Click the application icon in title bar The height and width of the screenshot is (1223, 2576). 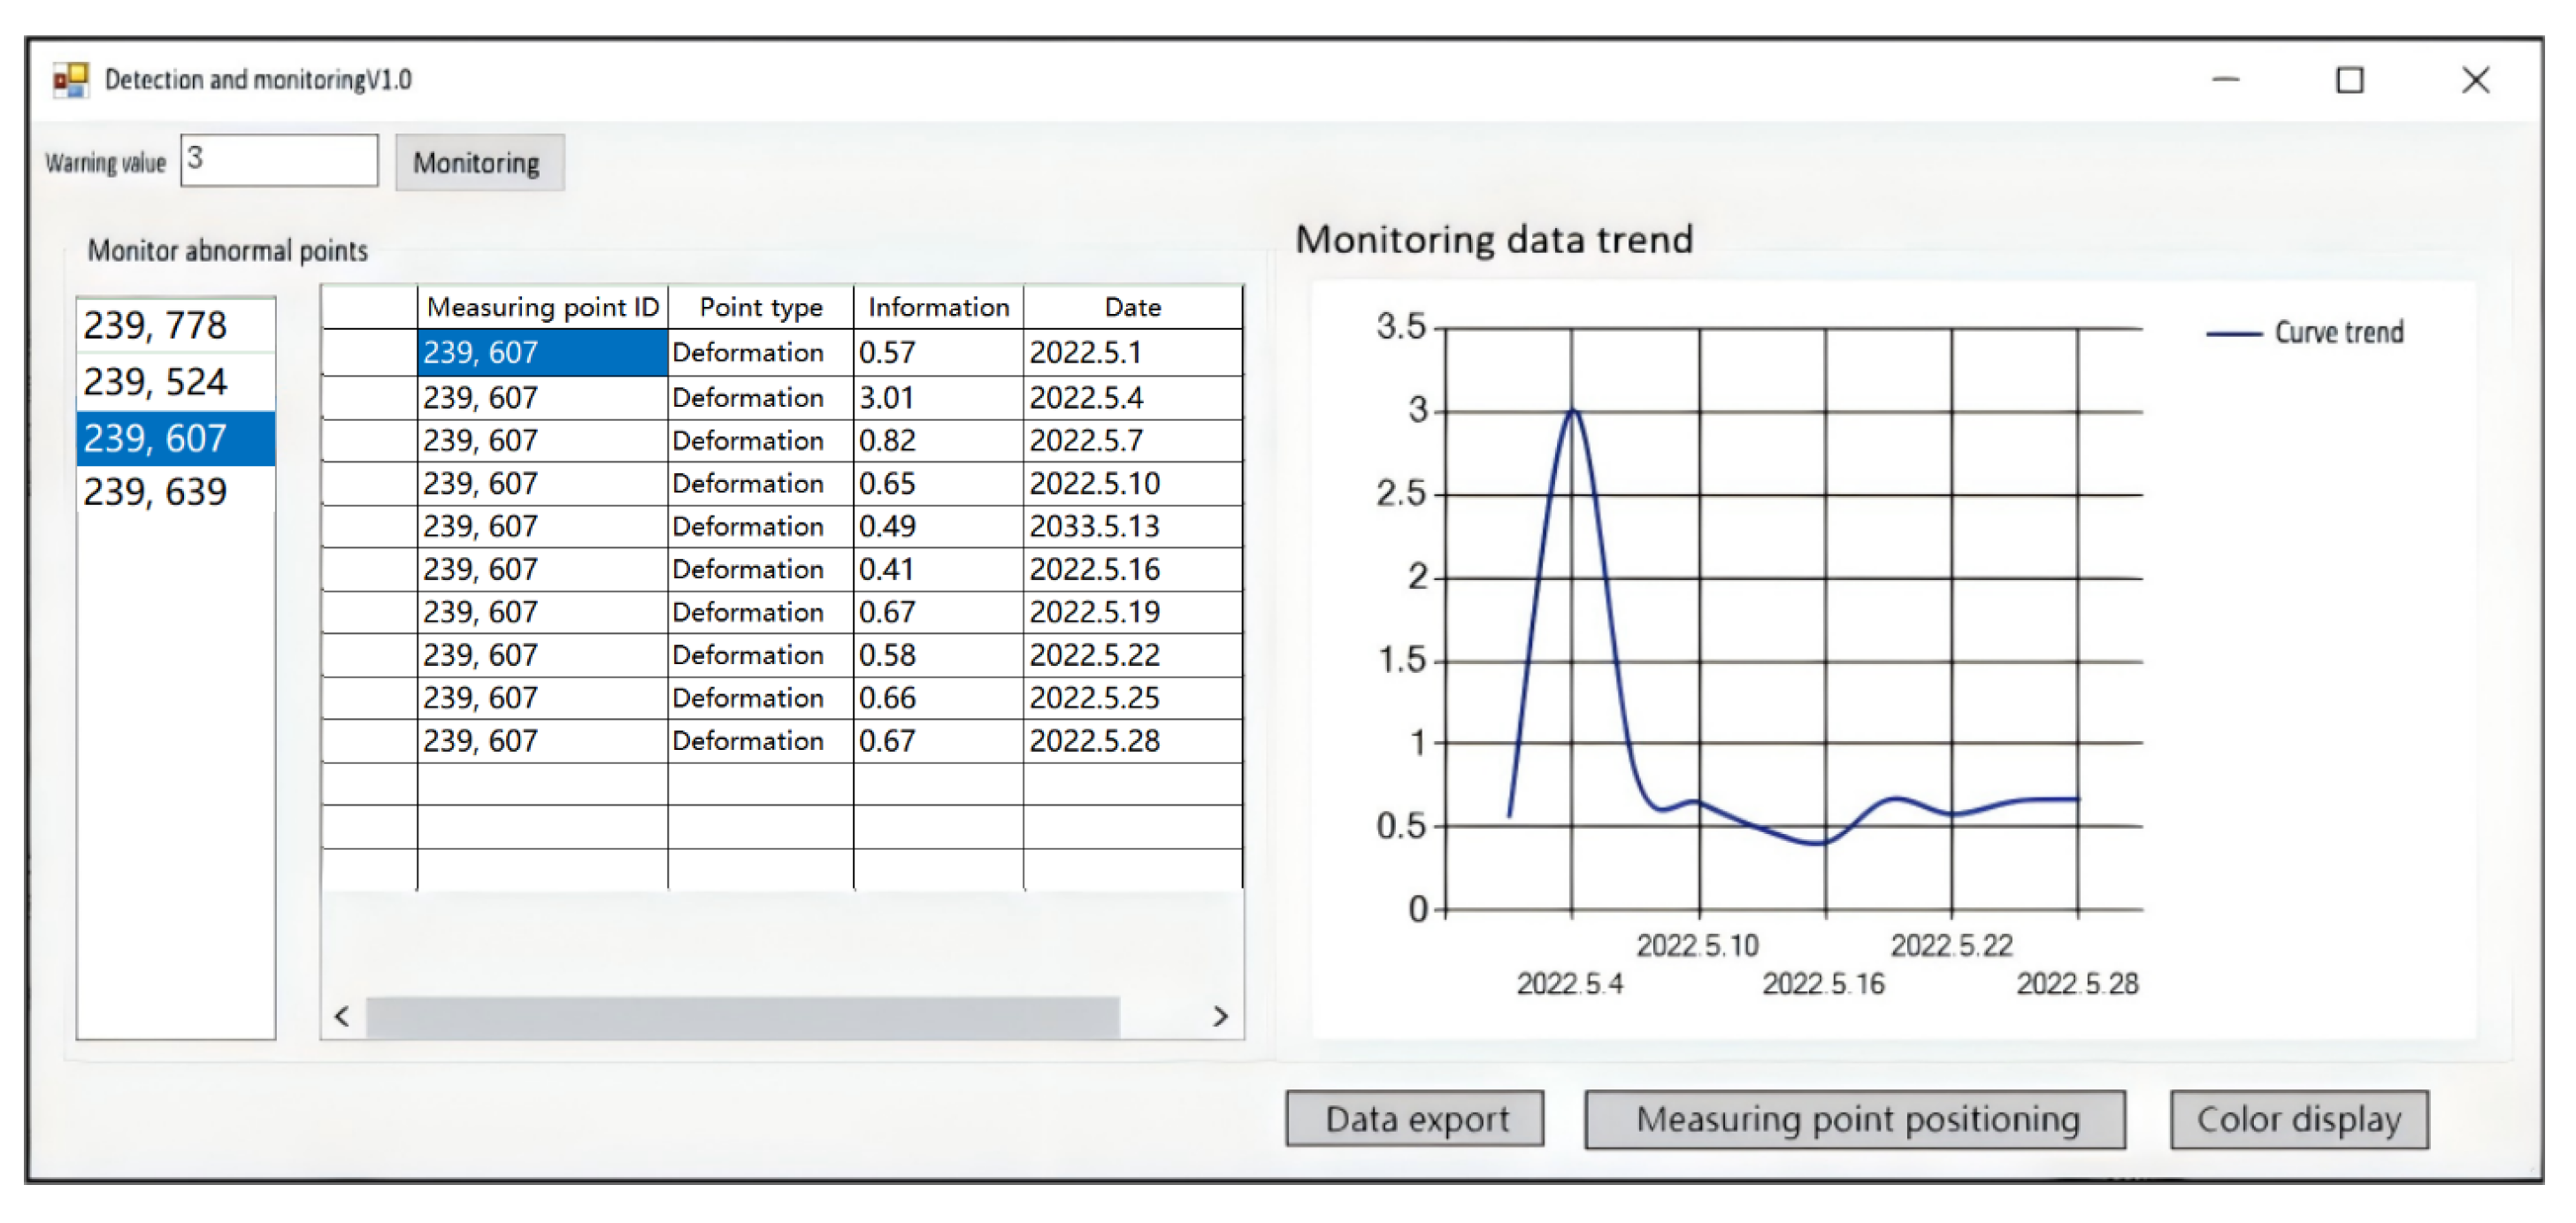pyautogui.click(x=71, y=80)
